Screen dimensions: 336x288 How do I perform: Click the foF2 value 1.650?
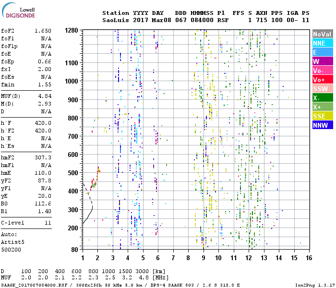coord(43,31)
